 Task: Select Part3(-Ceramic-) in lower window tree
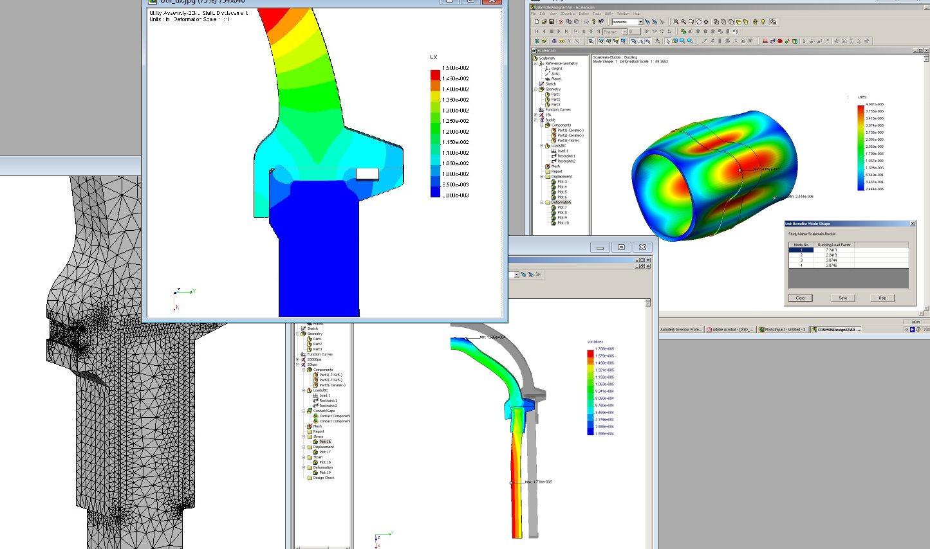point(333,385)
